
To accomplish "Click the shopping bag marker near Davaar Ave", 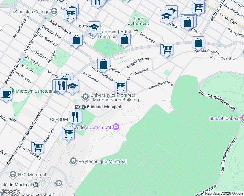I will click(x=76, y=41).
